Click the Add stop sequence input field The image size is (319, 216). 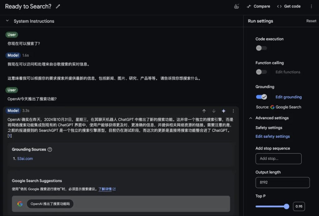point(278,159)
